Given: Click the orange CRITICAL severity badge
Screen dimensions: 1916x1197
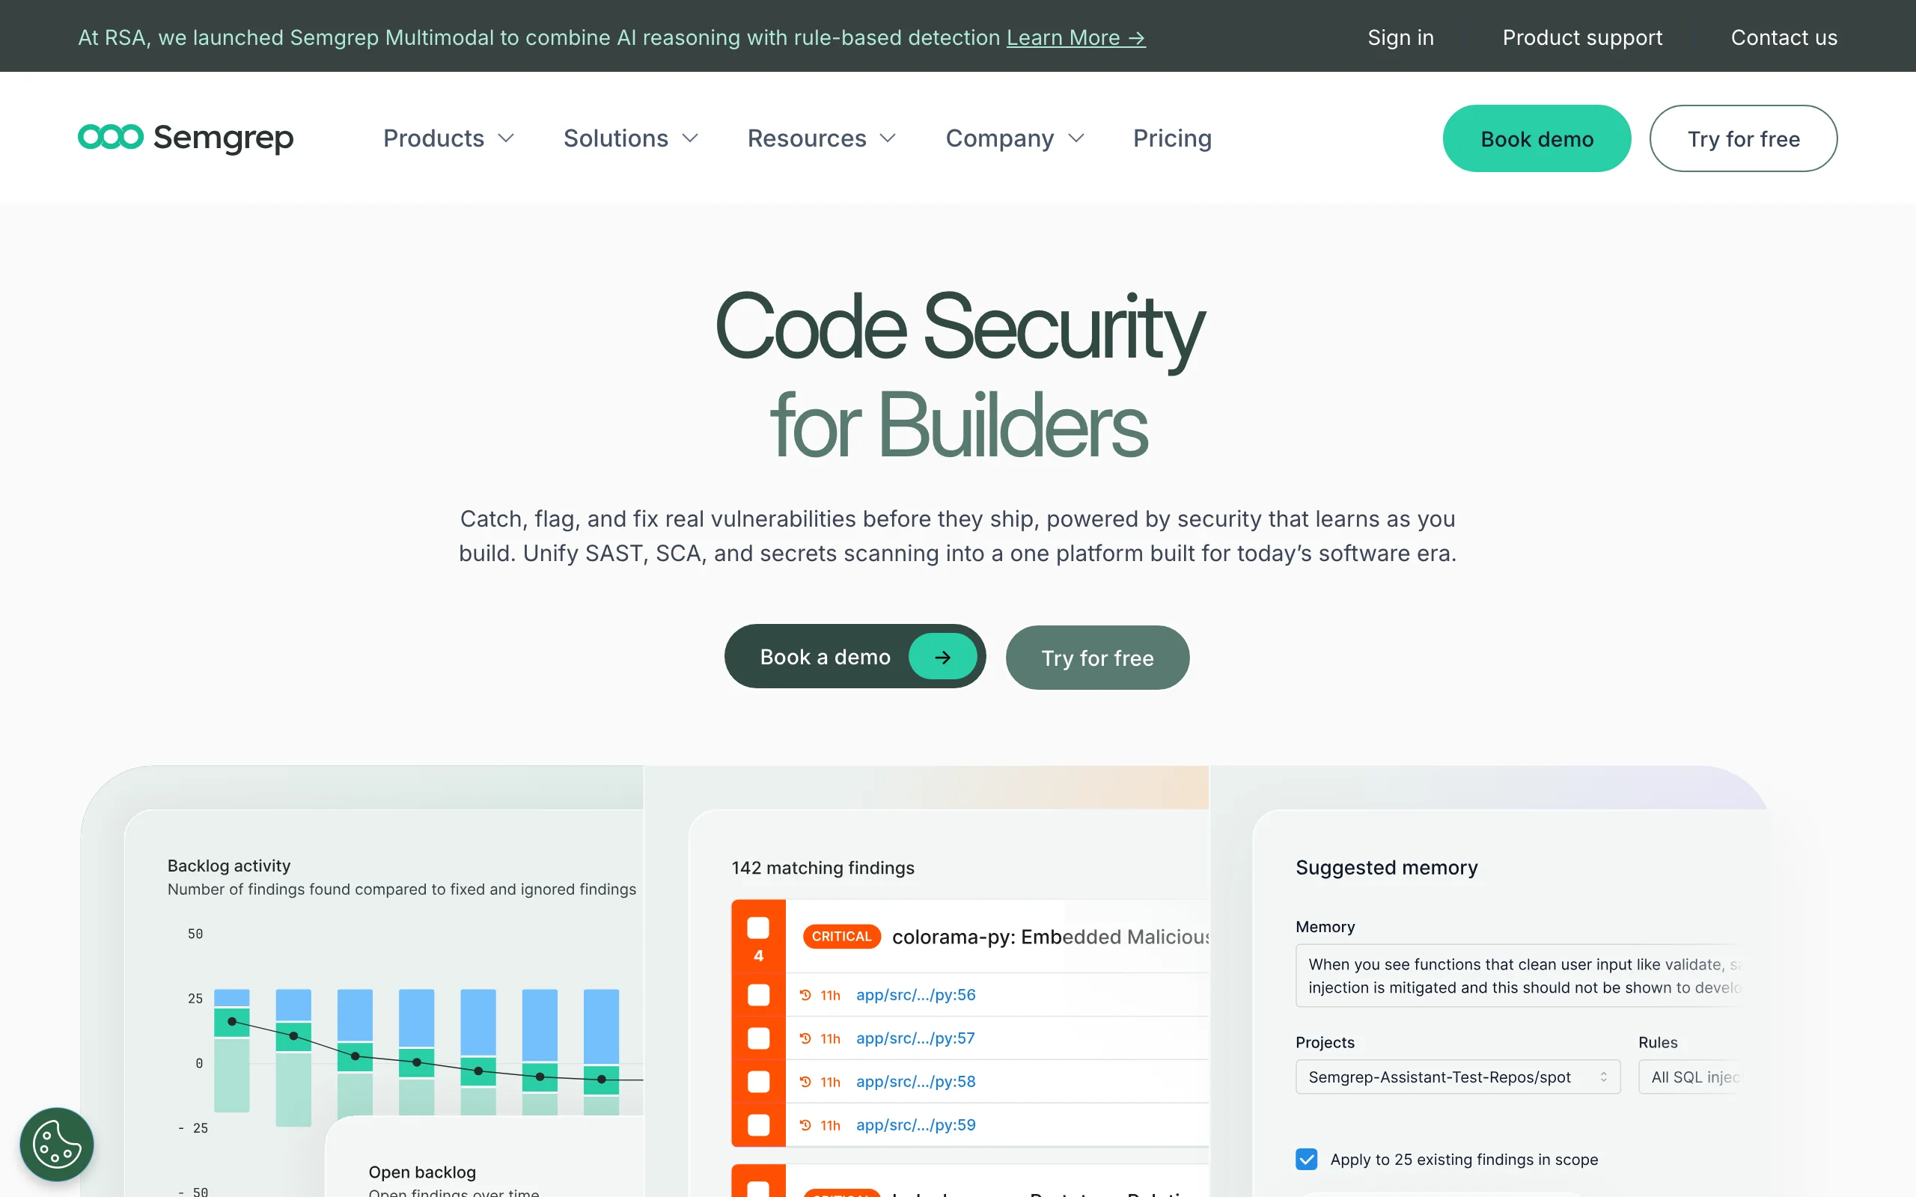Looking at the screenshot, I should [x=840, y=937].
